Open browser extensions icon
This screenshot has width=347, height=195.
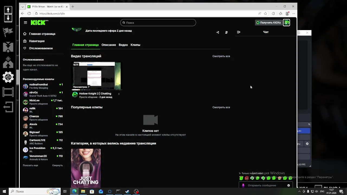(x=273, y=14)
